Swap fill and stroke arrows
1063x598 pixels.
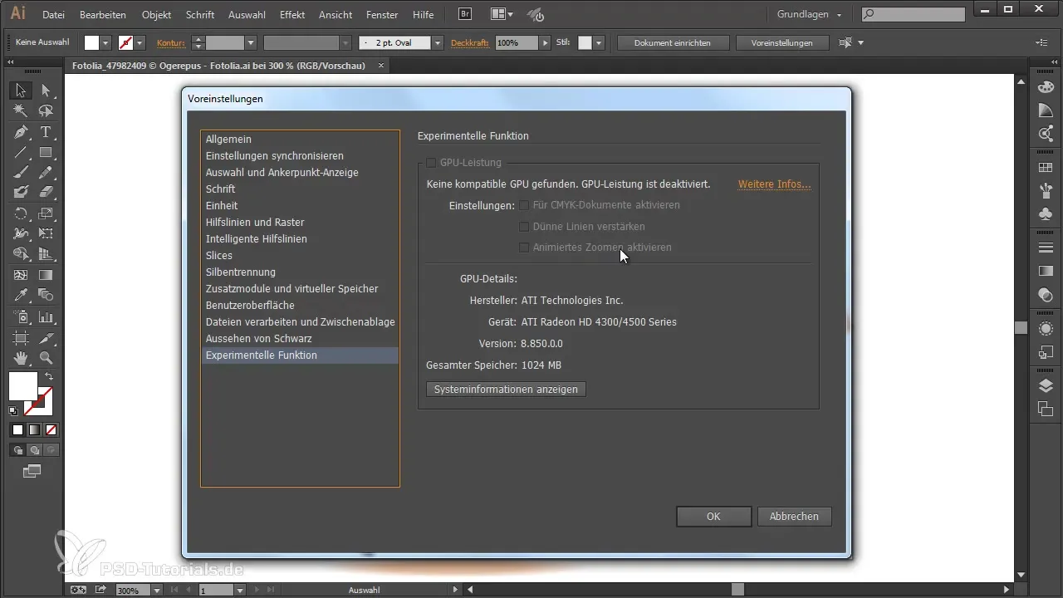[48, 376]
